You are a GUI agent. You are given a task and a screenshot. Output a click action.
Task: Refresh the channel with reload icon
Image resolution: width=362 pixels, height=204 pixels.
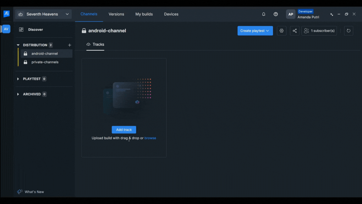pos(348,31)
